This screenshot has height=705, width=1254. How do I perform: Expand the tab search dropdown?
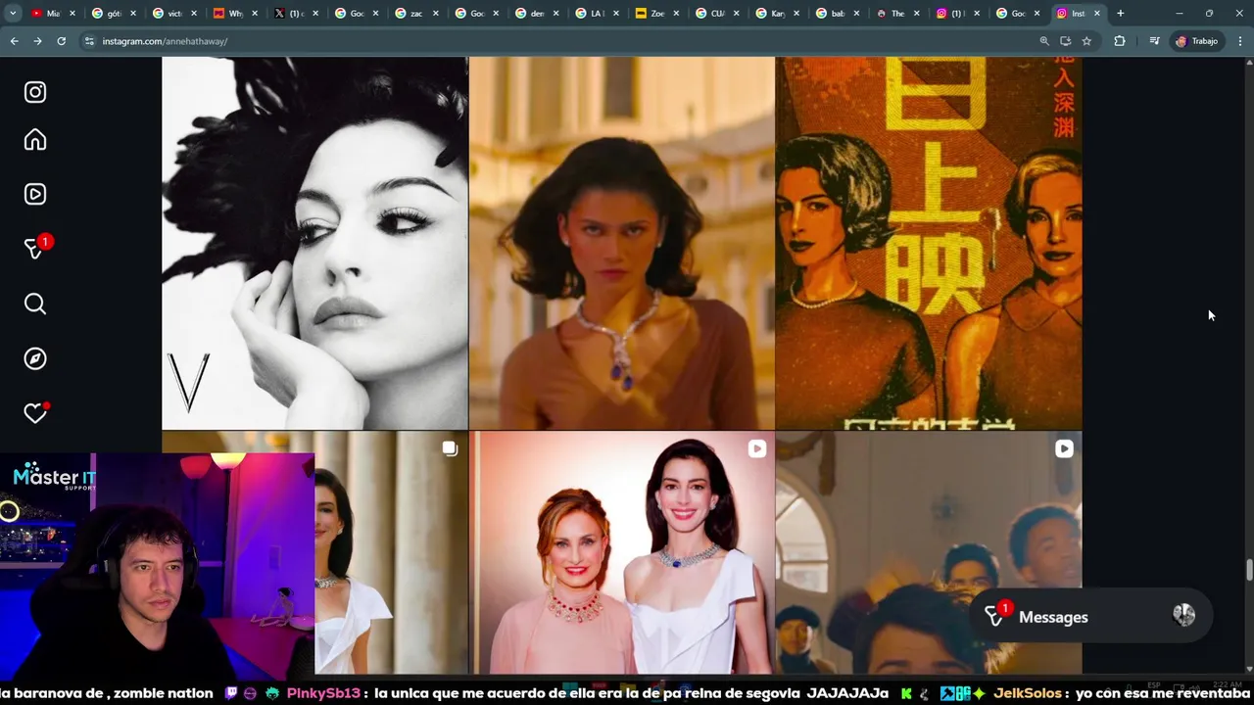tap(13, 14)
